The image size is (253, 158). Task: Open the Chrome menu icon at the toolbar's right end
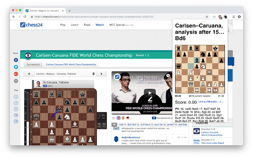[239, 17]
